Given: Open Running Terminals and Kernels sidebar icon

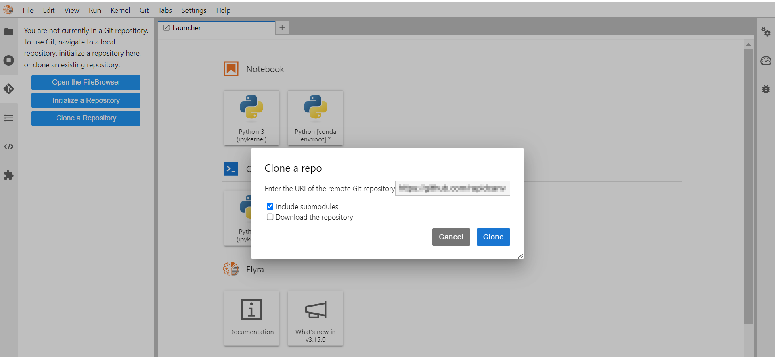Looking at the screenshot, I should pos(8,60).
